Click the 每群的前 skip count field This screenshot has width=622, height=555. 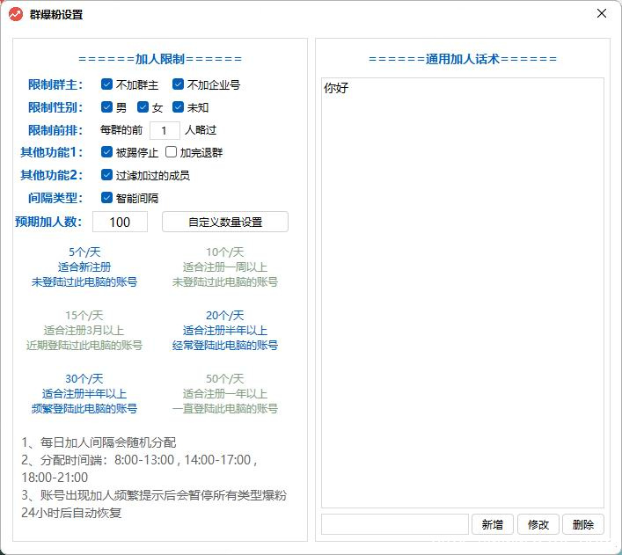[165, 130]
